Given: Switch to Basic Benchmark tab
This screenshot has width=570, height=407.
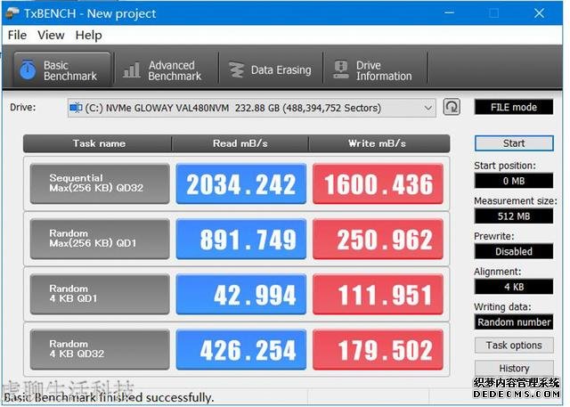Looking at the screenshot, I should [62, 69].
